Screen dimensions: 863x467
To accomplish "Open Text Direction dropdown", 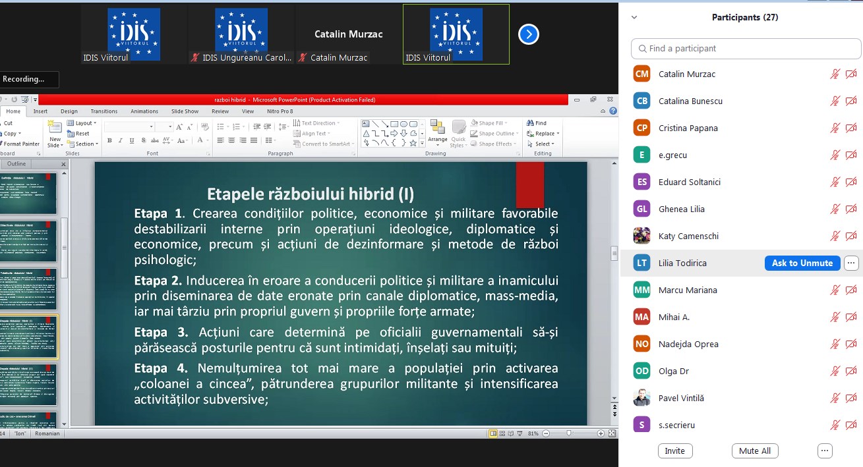I will click(316, 123).
